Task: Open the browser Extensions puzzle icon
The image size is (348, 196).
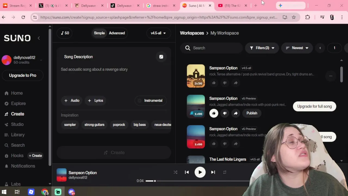Action: click(x=307, y=17)
